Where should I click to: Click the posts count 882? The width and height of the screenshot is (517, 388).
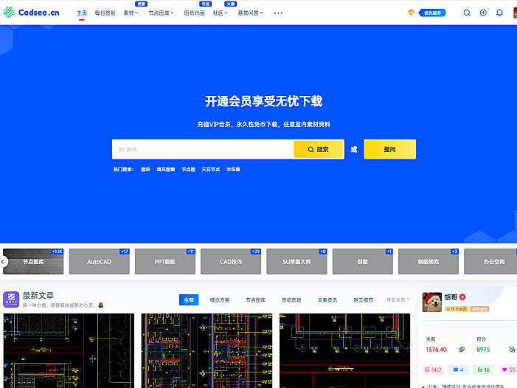433,370
